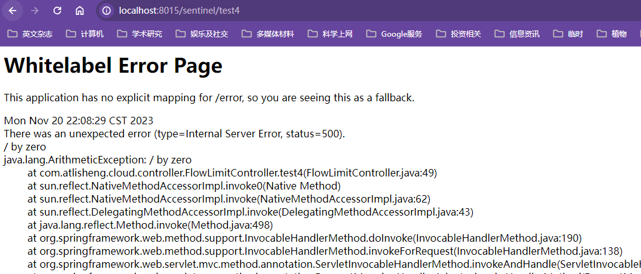Go back to the previous page

pyautogui.click(x=13, y=11)
